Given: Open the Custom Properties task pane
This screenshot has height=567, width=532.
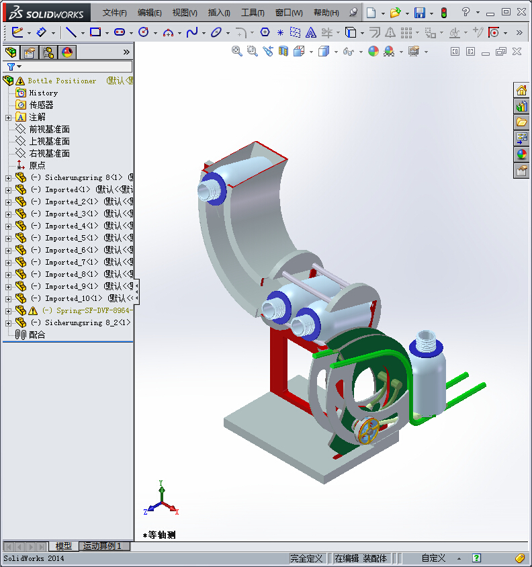Looking at the screenshot, I should click(521, 171).
